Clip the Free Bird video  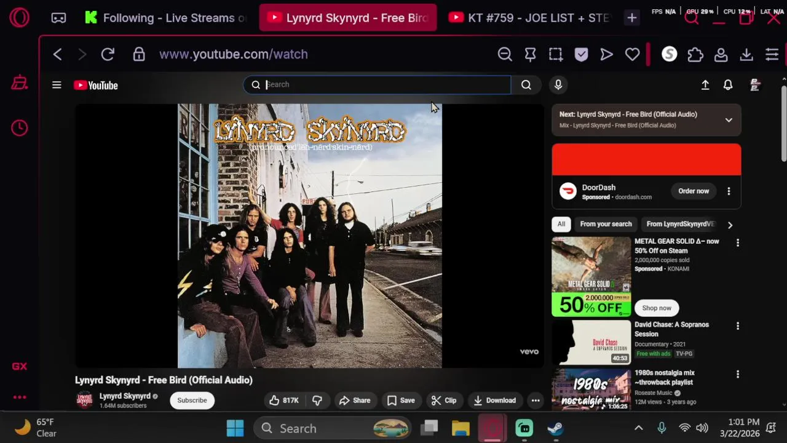click(444, 401)
